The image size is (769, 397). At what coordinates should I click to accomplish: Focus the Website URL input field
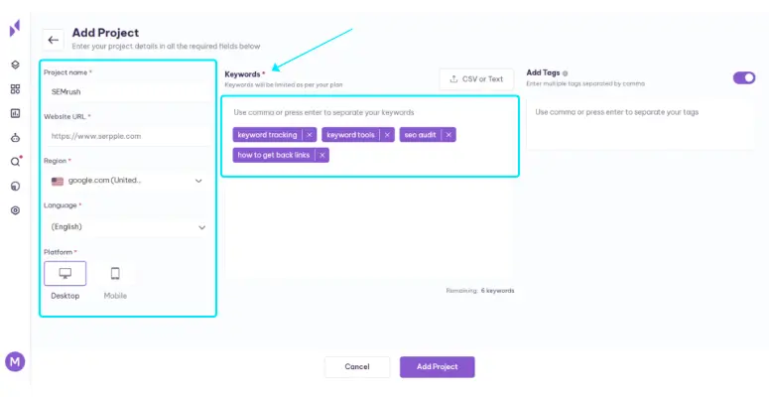tap(128, 136)
